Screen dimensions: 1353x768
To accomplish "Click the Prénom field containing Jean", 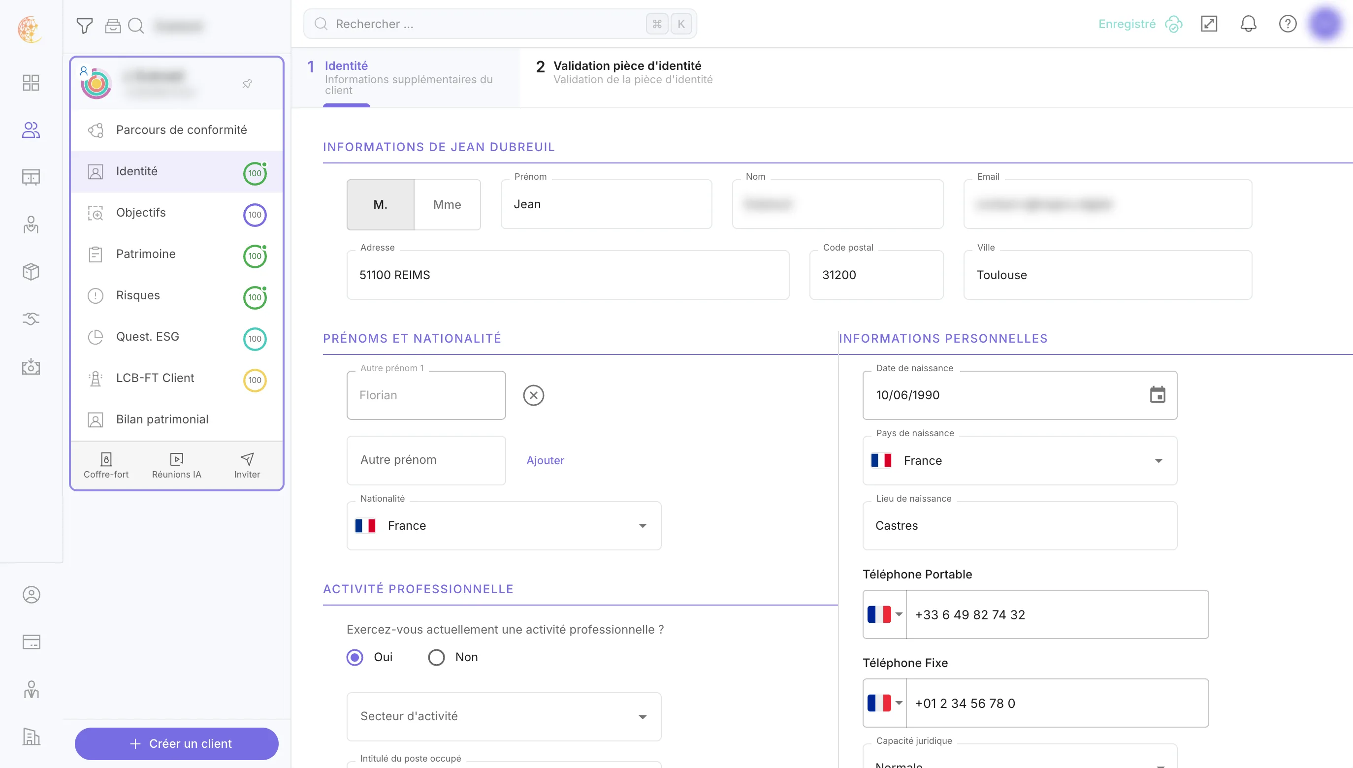I will pos(606,205).
